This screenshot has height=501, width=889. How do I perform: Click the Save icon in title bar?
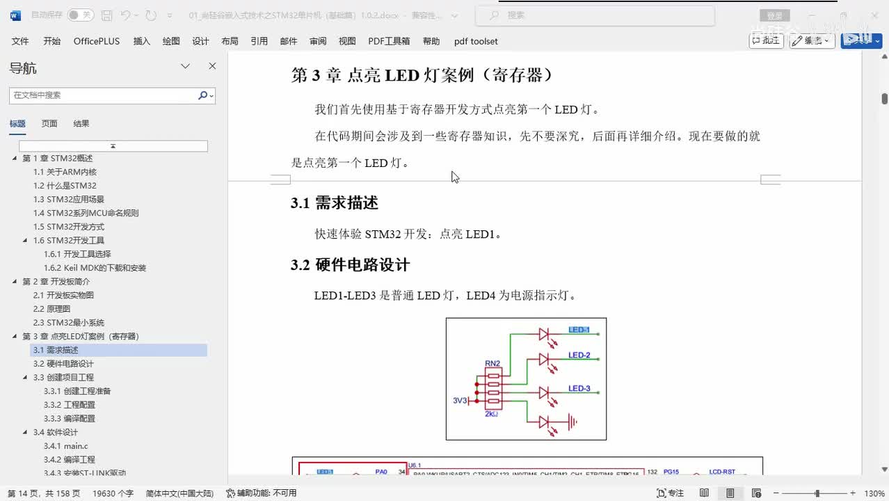106,15
